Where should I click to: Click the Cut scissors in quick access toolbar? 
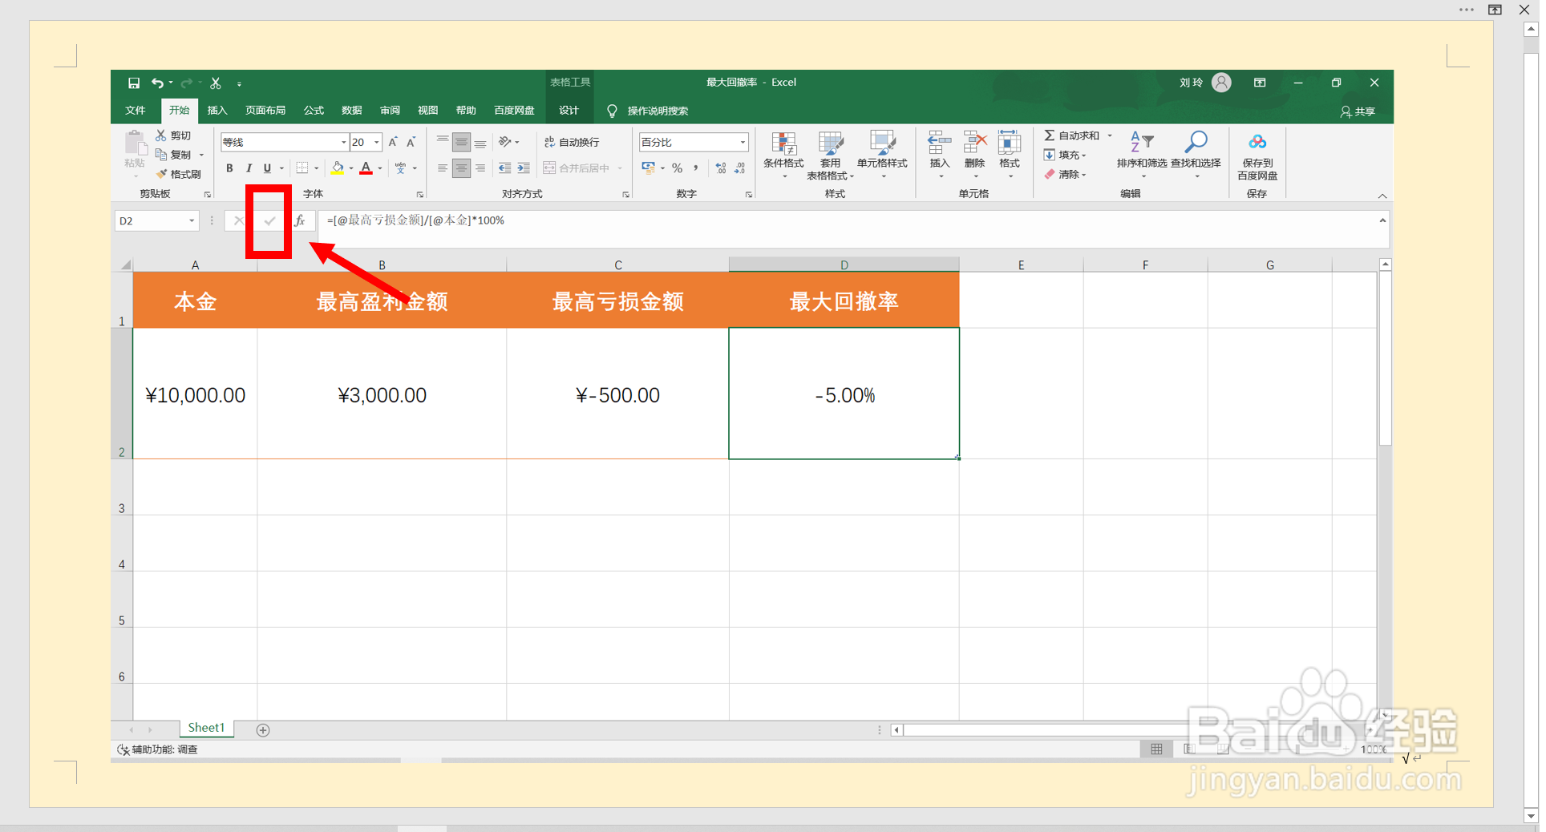click(x=216, y=83)
